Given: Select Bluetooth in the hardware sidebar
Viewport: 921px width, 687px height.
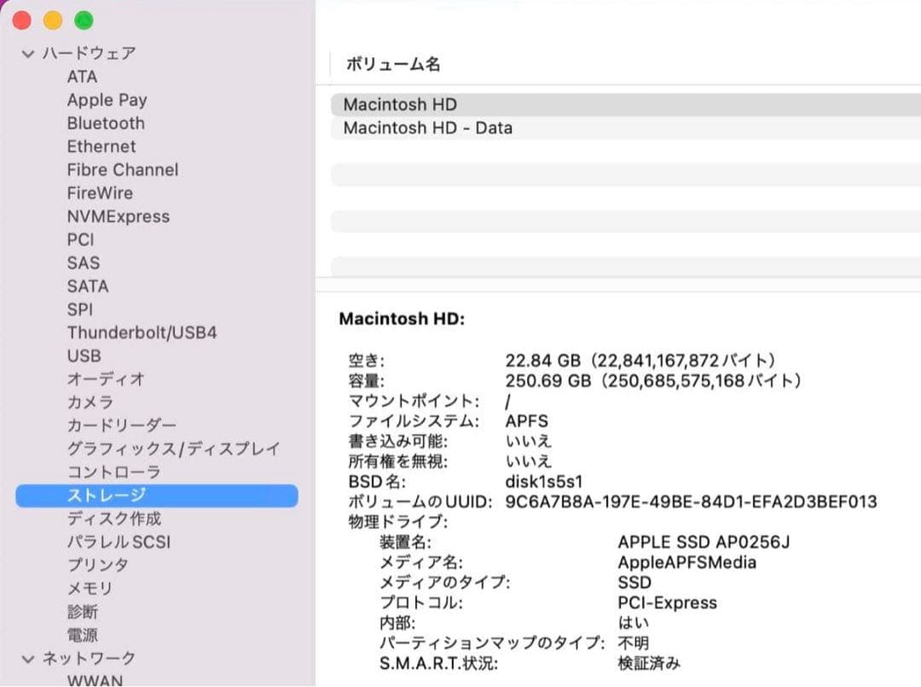Looking at the screenshot, I should point(106,123).
